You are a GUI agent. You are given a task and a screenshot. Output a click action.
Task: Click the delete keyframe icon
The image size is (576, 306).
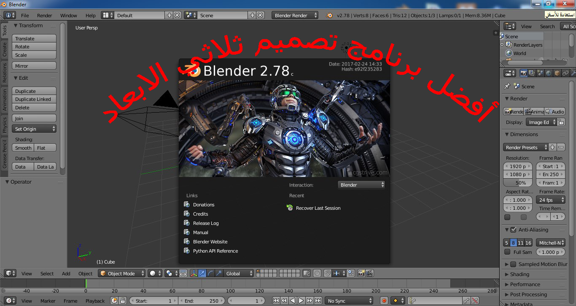pos(475,301)
